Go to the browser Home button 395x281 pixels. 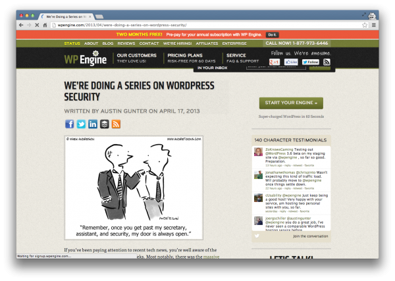[x=45, y=25]
